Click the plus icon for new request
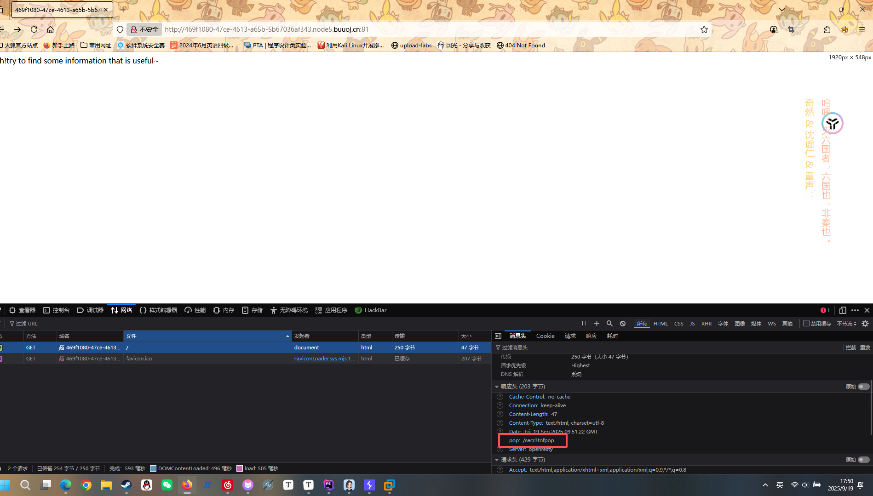The width and height of the screenshot is (873, 496). (597, 324)
